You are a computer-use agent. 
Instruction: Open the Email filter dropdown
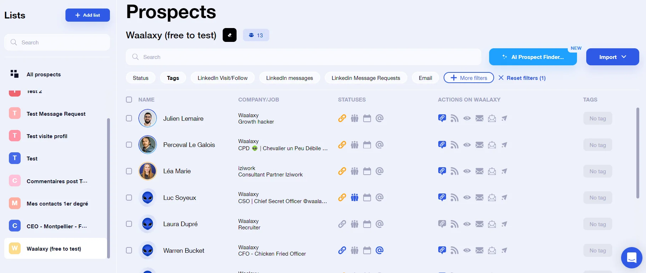coord(425,78)
